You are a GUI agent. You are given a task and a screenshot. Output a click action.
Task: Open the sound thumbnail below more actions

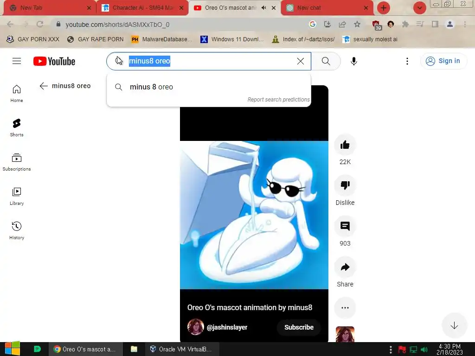345,334
